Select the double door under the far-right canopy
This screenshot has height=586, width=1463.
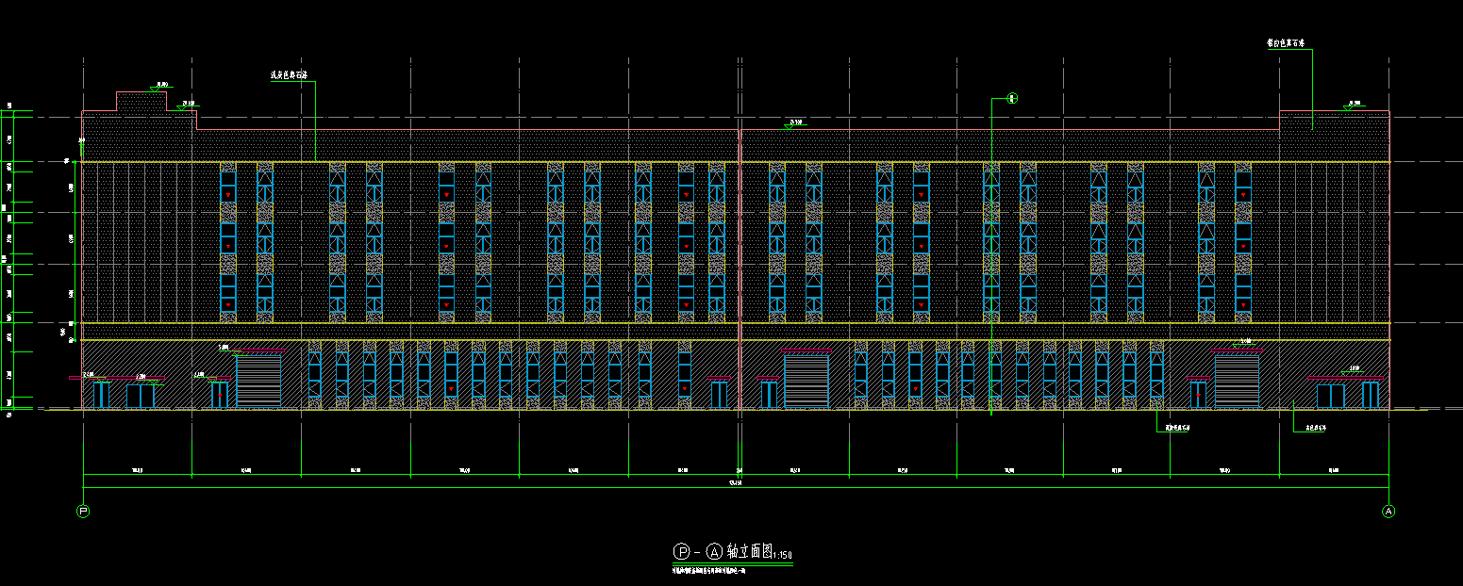(x=1330, y=396)
